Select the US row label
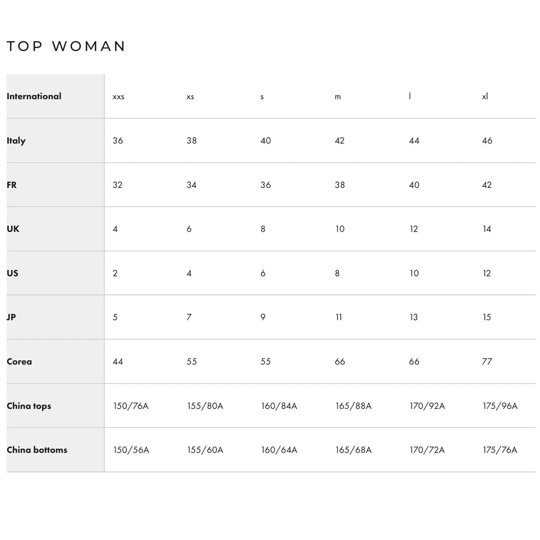This screenshot has width=540, height=540. click(x=12, y=273)
